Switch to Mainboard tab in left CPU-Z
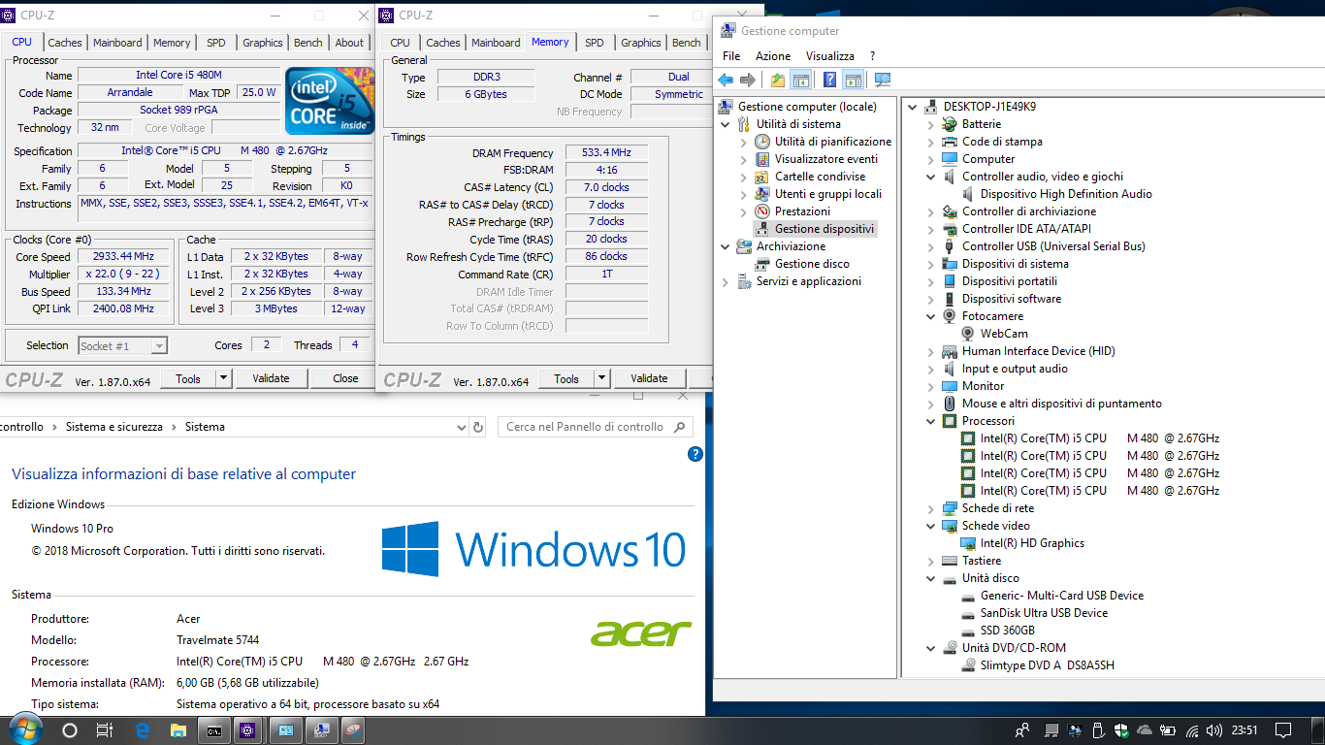The height and width of the screenshot is (745, 1325). [118, 43]
